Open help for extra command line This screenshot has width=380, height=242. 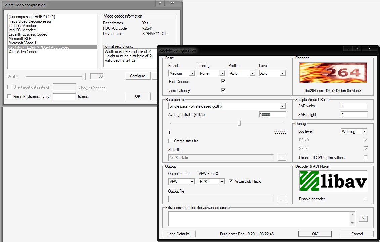pos(363,218)
